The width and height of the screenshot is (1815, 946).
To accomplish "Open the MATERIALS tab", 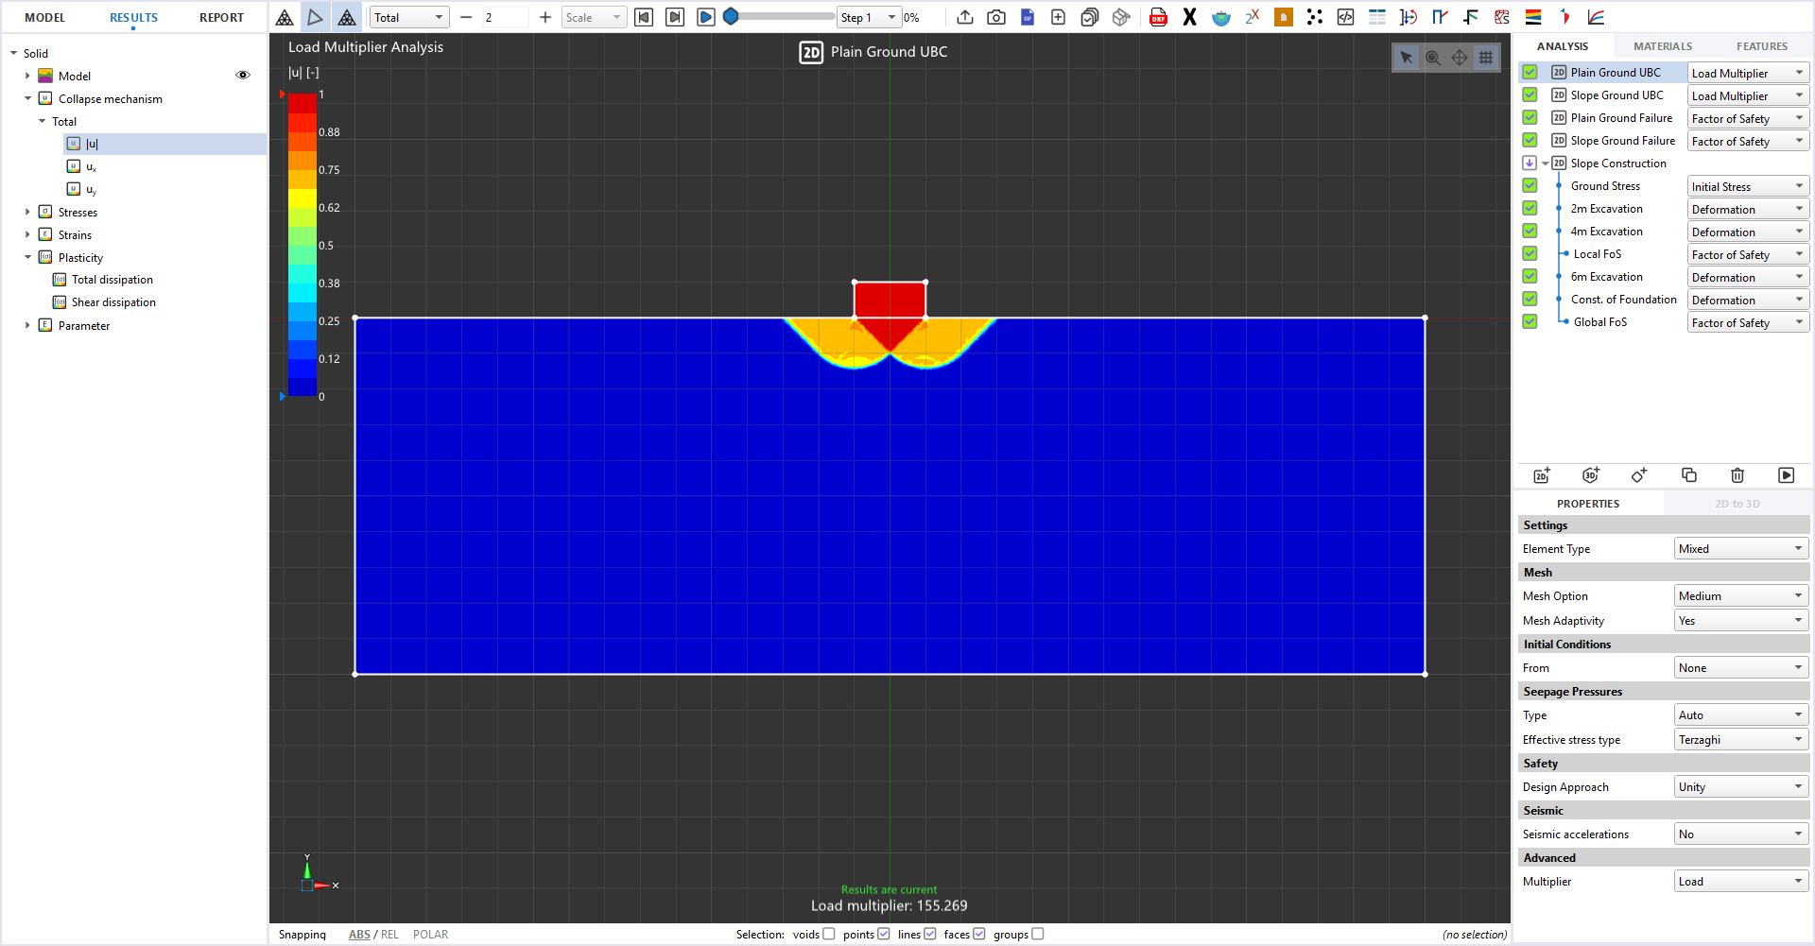I will click(1663, 46).
